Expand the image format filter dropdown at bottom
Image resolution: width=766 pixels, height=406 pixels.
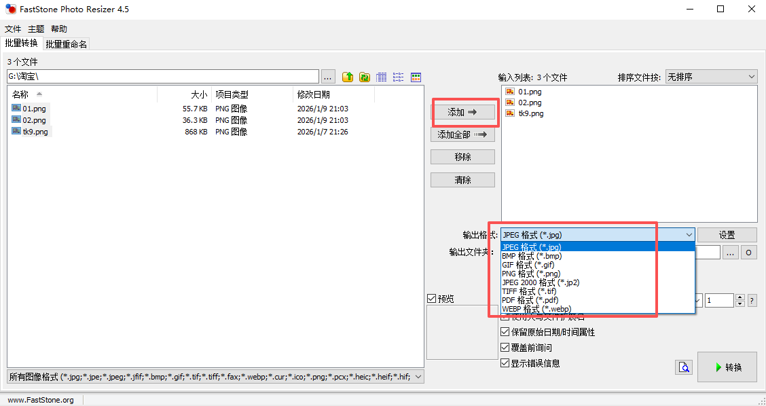(x=418, y=376)
